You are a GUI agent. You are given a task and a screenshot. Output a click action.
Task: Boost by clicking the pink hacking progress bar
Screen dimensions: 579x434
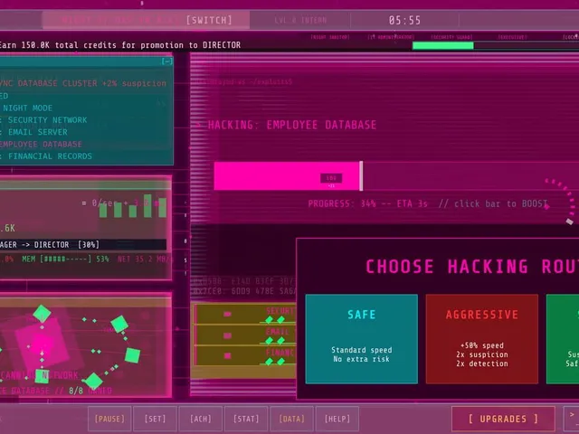[288, 176]
